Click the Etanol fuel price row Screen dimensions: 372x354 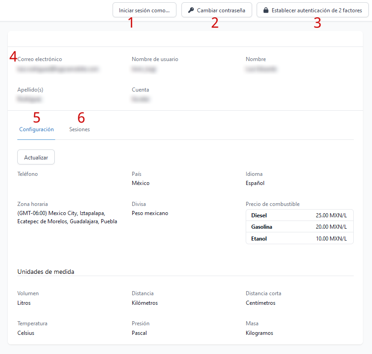pyautogui.click(x=299, y=239)
